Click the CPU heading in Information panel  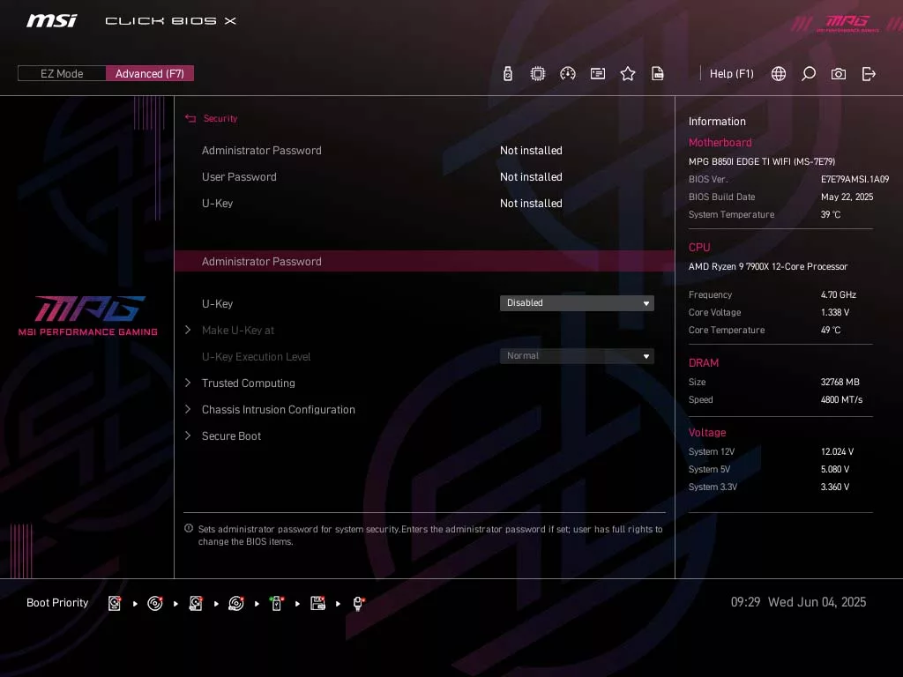pyautogui.click(x=699, y=248)
